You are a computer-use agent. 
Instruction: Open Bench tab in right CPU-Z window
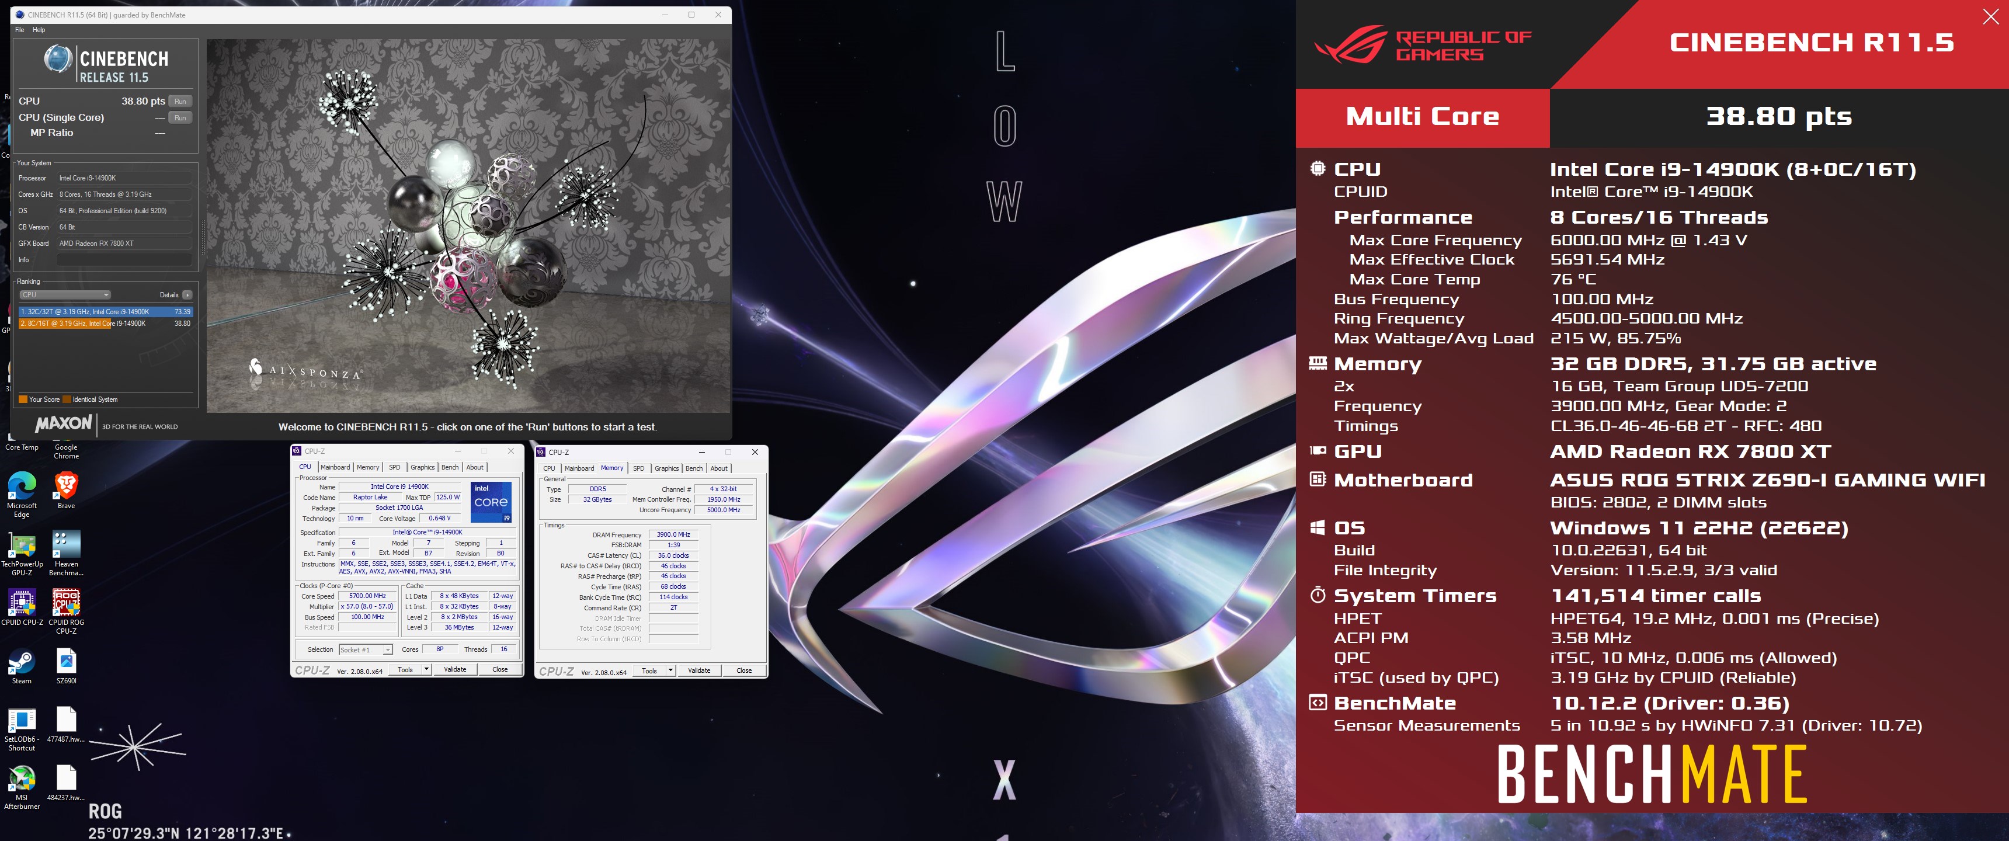coord(694,469)
